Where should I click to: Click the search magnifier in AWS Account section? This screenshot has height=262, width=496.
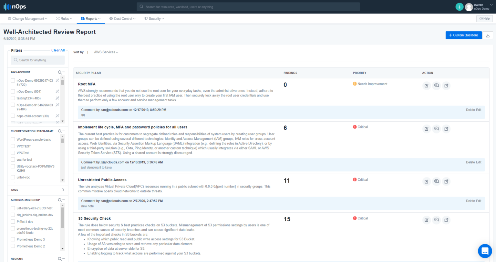[x=59, y=72]
